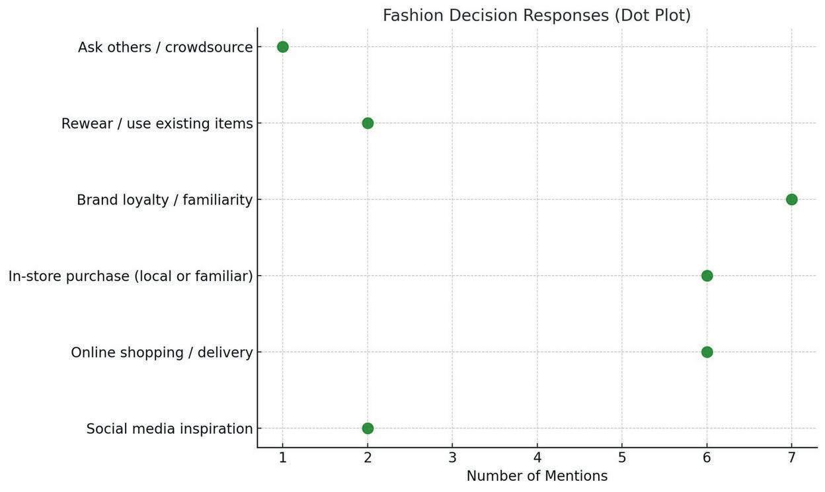The width and height of the screenshot is (825, 492).
Task: Select the Rewear / use existing items dot
Action: (368, 123)
